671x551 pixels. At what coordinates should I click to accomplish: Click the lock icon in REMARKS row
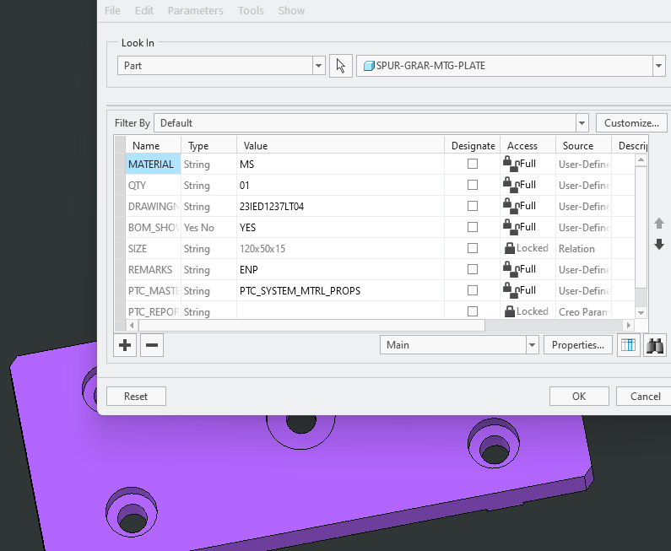pos(510,269)
